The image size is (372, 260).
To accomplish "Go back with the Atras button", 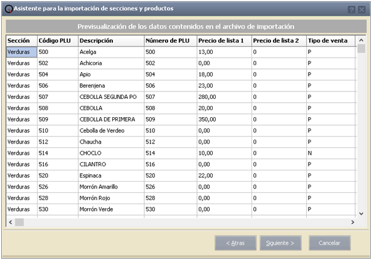I will 235,243.
